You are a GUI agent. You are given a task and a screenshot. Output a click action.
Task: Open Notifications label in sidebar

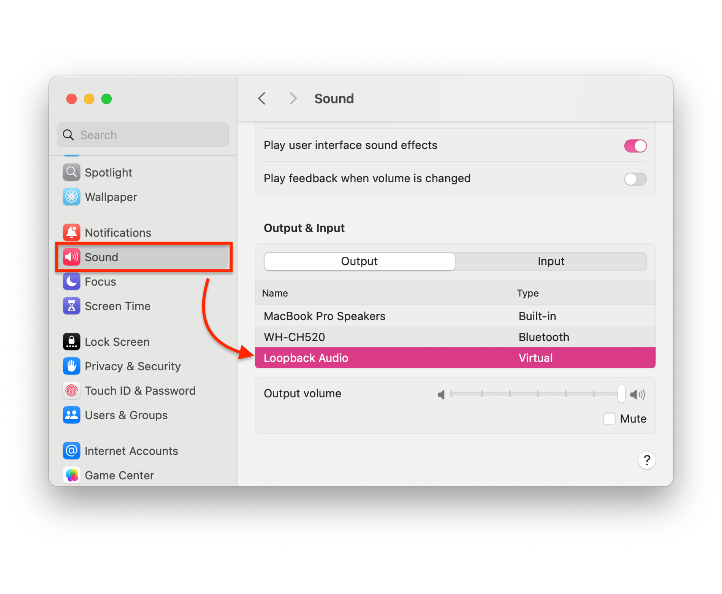click(118, 233)
